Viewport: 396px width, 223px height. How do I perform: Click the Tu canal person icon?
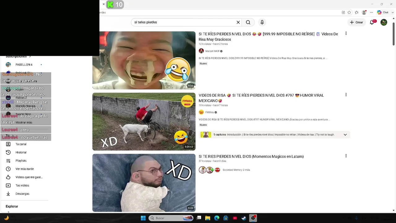(x=8, y=144)
